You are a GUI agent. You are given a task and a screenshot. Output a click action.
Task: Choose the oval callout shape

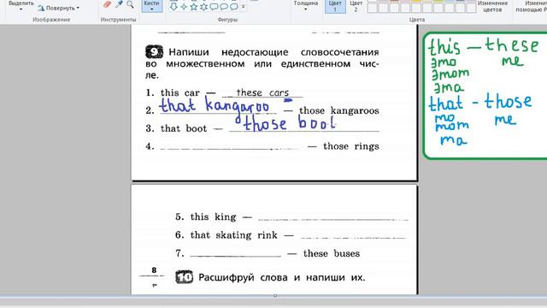(x=224, y=6)
